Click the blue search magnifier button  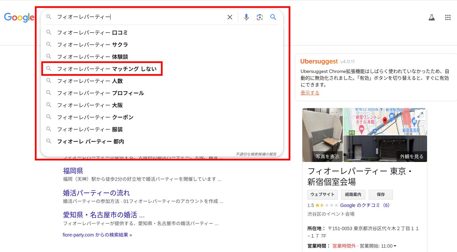(x=273, y=17)
